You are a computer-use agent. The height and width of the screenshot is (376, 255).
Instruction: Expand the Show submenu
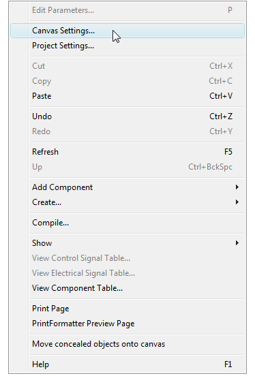pos(127,243)
